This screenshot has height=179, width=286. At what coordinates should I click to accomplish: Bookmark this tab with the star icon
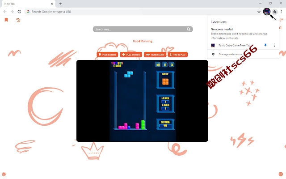[259, 12]
